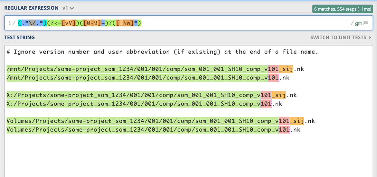The height and width of the screenshot is (177, 377).
Task: Click the gm flags text
Action: (x=358, y=23)
